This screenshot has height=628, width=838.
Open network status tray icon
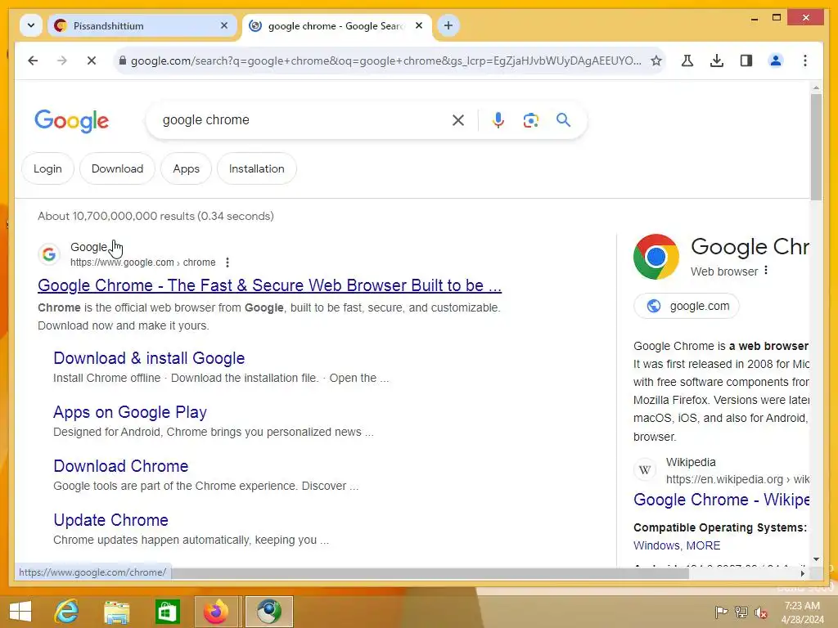click(741, 612)
